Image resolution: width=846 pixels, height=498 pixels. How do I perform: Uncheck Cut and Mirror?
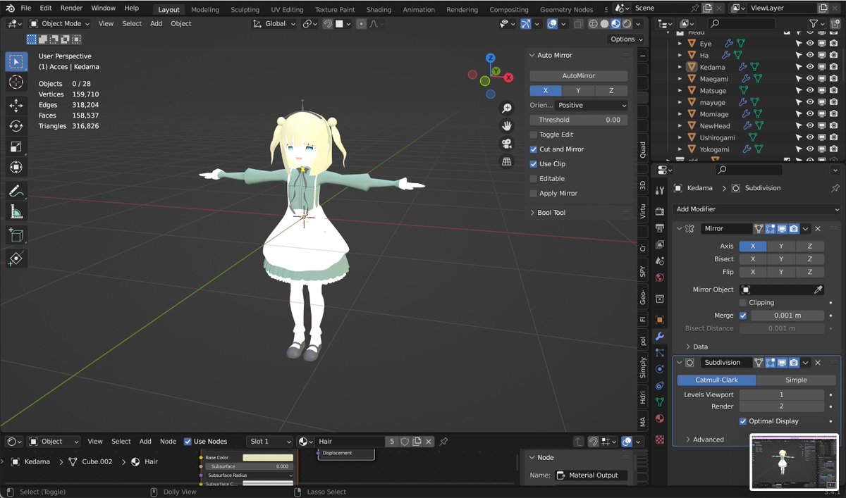[x=534, y=149]
